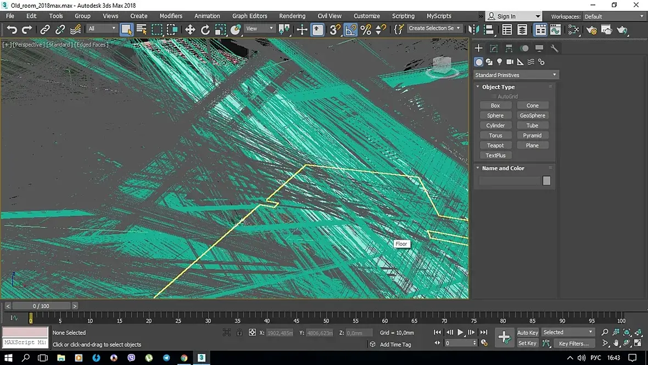This screenshot has height=365, width=648.
Task: Select the Lights category icon
Action: pyautogui.click(x=499, y=62)
